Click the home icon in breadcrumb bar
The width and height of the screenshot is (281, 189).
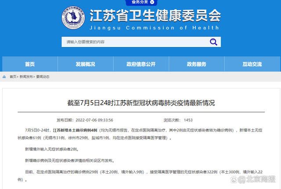point(4,77)
